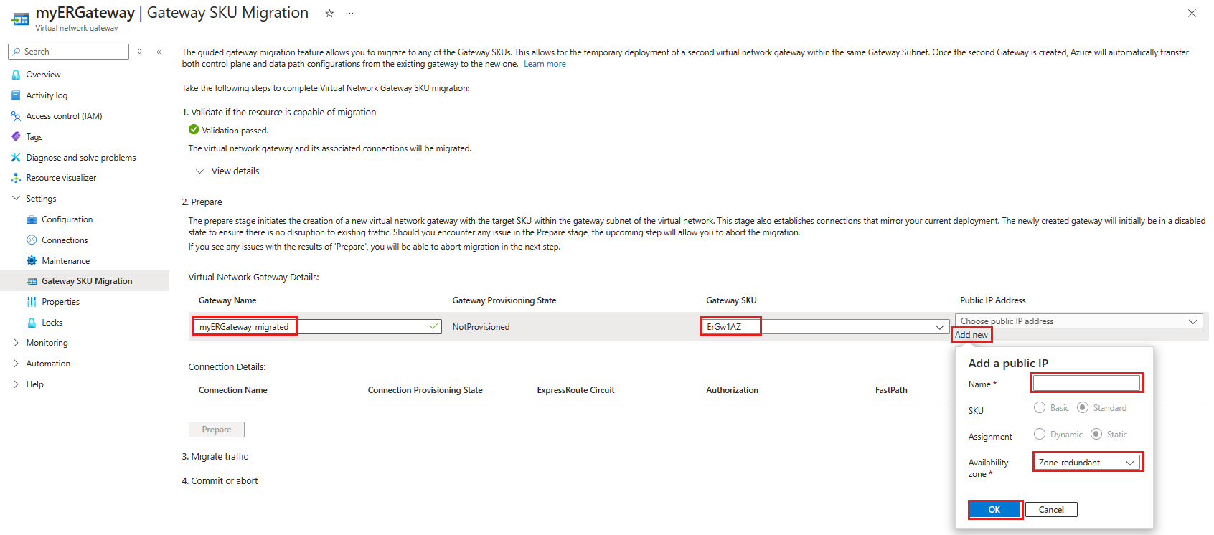1214x535 pixels.
Task: Click the 'FastPath' column header
Action: pyautogui.click(x=891, y=390)
